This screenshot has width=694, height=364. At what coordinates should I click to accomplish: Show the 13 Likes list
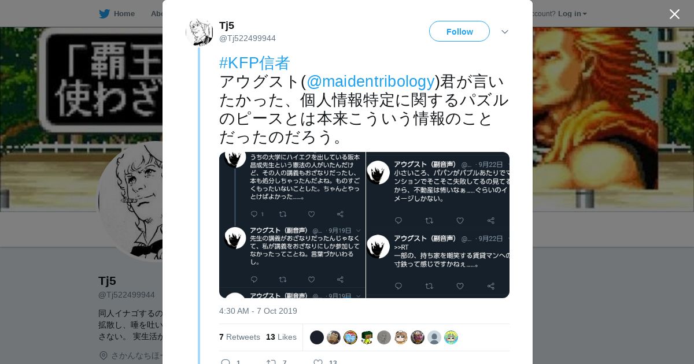281,337
